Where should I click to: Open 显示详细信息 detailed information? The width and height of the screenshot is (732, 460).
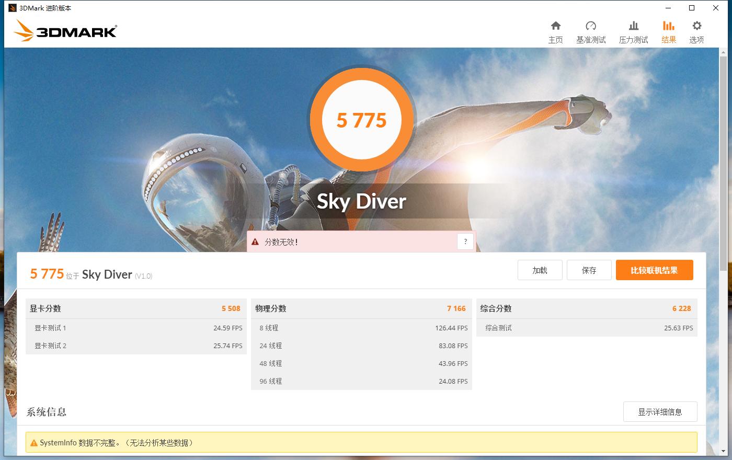[x=660, y=411]
